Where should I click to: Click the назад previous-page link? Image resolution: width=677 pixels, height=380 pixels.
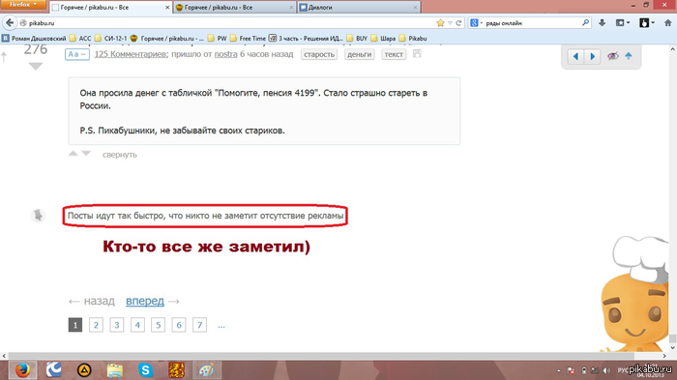click(100, 301)
